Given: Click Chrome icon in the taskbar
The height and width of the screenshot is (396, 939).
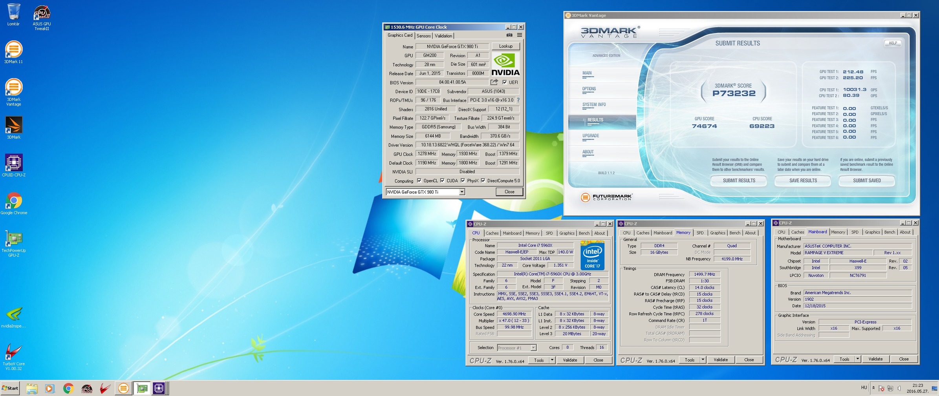Looking at the screenshot, I should pos(68,389).
